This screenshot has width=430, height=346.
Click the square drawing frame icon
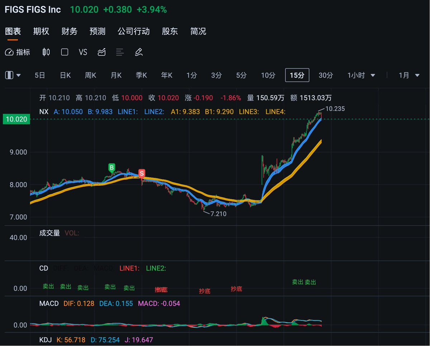point(64,52)
